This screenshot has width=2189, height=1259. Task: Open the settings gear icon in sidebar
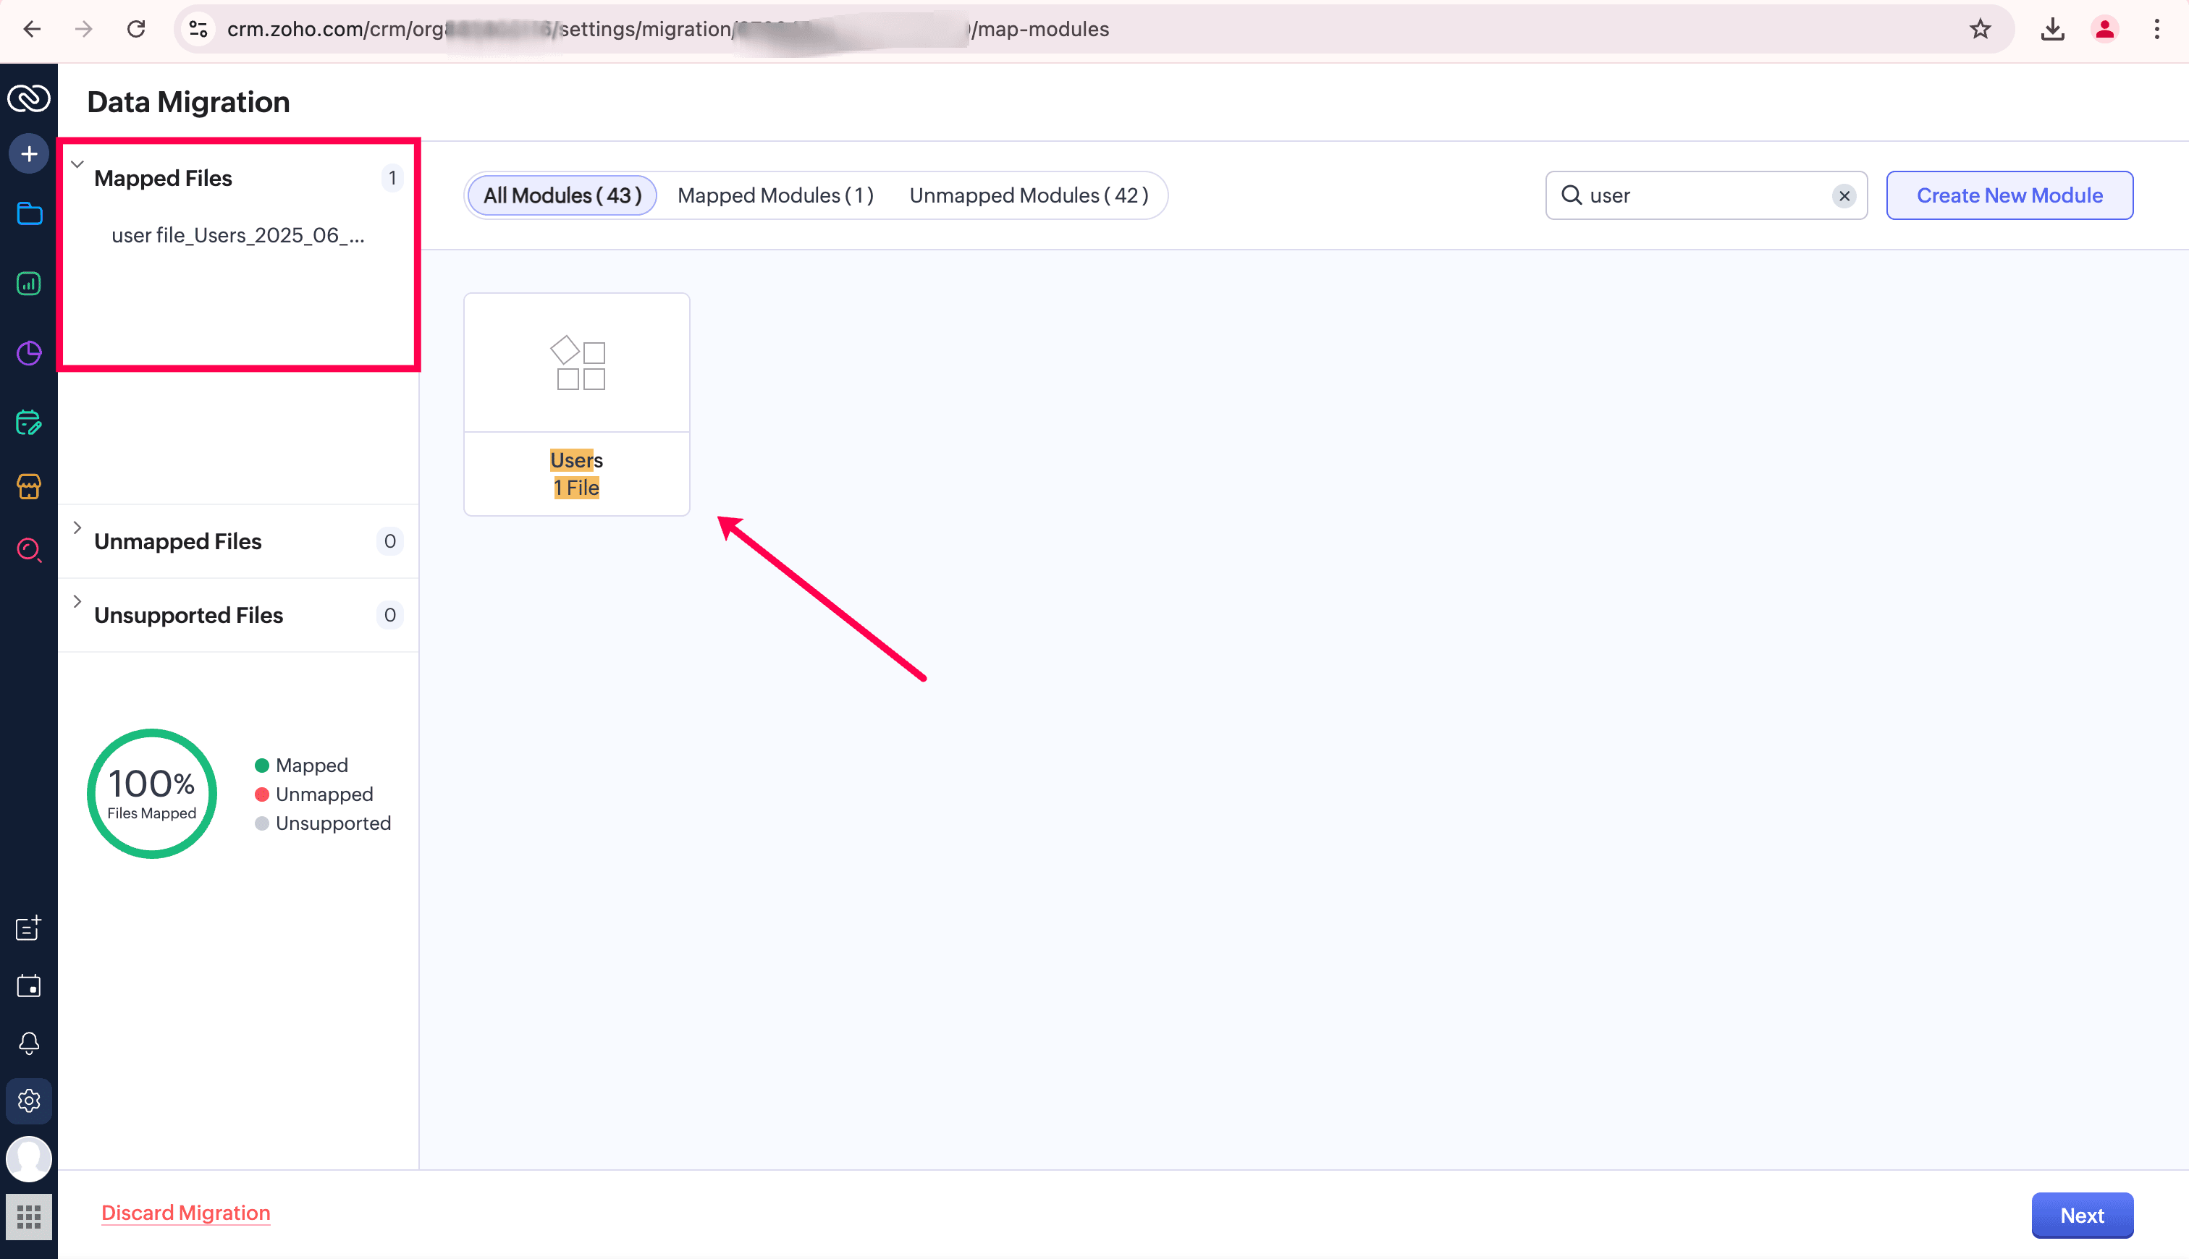coord(28,1101)
